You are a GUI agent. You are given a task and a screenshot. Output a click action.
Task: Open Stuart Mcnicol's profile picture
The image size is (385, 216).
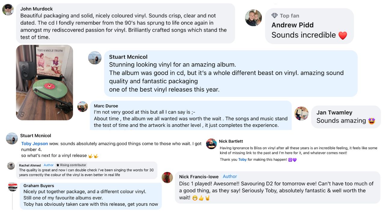(95, 58)
